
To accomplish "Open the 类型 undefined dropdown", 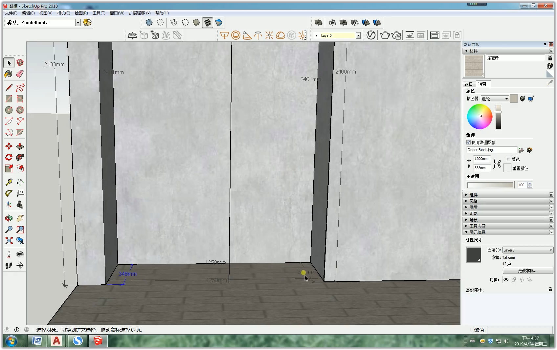I will tap(78, 23).
